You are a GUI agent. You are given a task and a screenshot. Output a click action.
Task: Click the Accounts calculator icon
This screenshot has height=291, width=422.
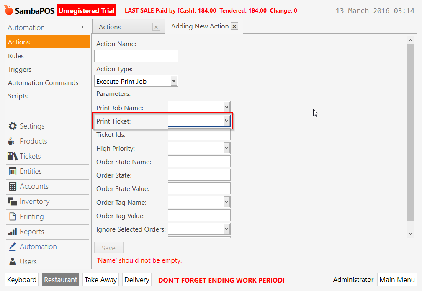pos(13,186)
